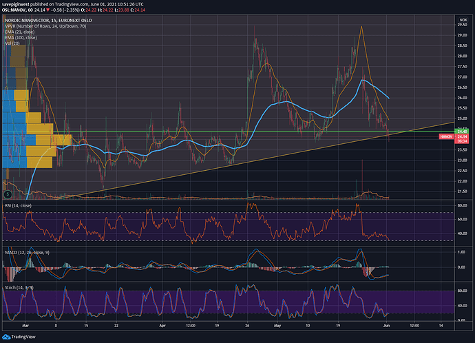Click the May date label on time axis
The image size is (475, 343).
pyautogui.click(x=277, y=326)
